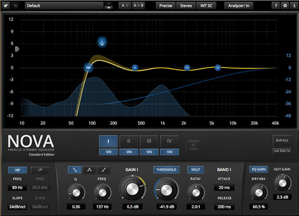Open the Default preset dropdown
The image size is (299, 216).
click(x=64, y=6)
